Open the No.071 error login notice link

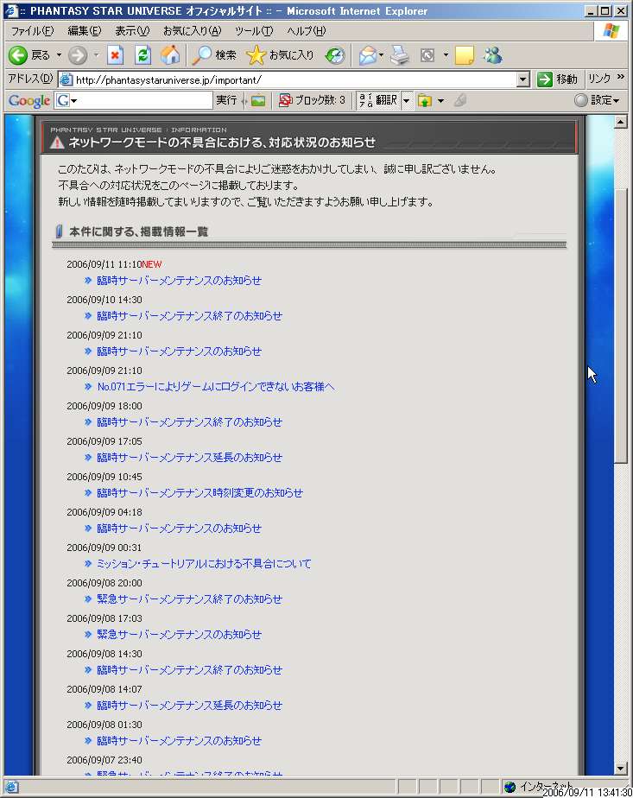[215, 387]
